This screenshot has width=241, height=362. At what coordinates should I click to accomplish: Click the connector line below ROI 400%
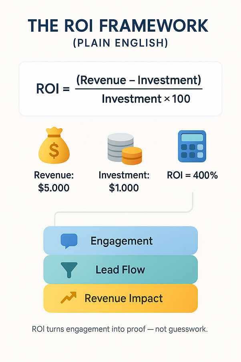pos(194,202)
